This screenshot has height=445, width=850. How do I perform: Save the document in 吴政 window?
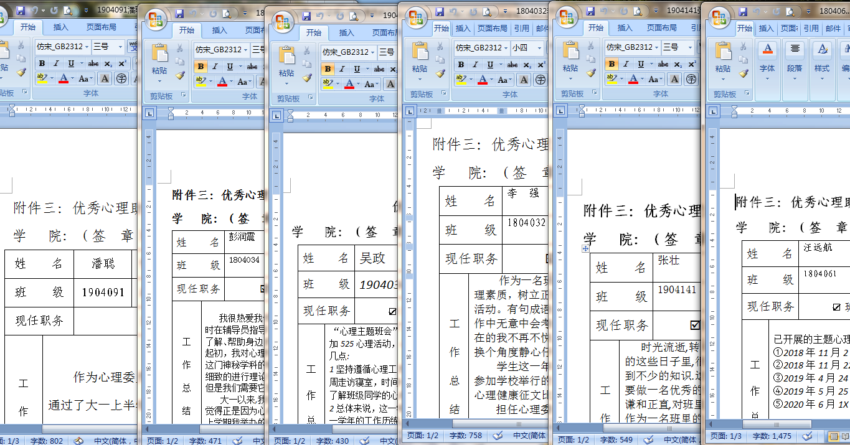point(305,16)
